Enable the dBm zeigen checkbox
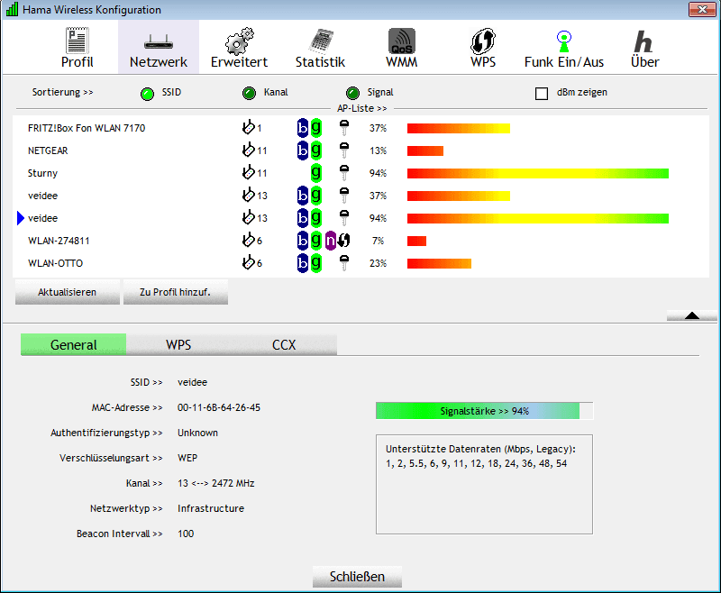The image size is (721, 593). [x=542, y=94]
